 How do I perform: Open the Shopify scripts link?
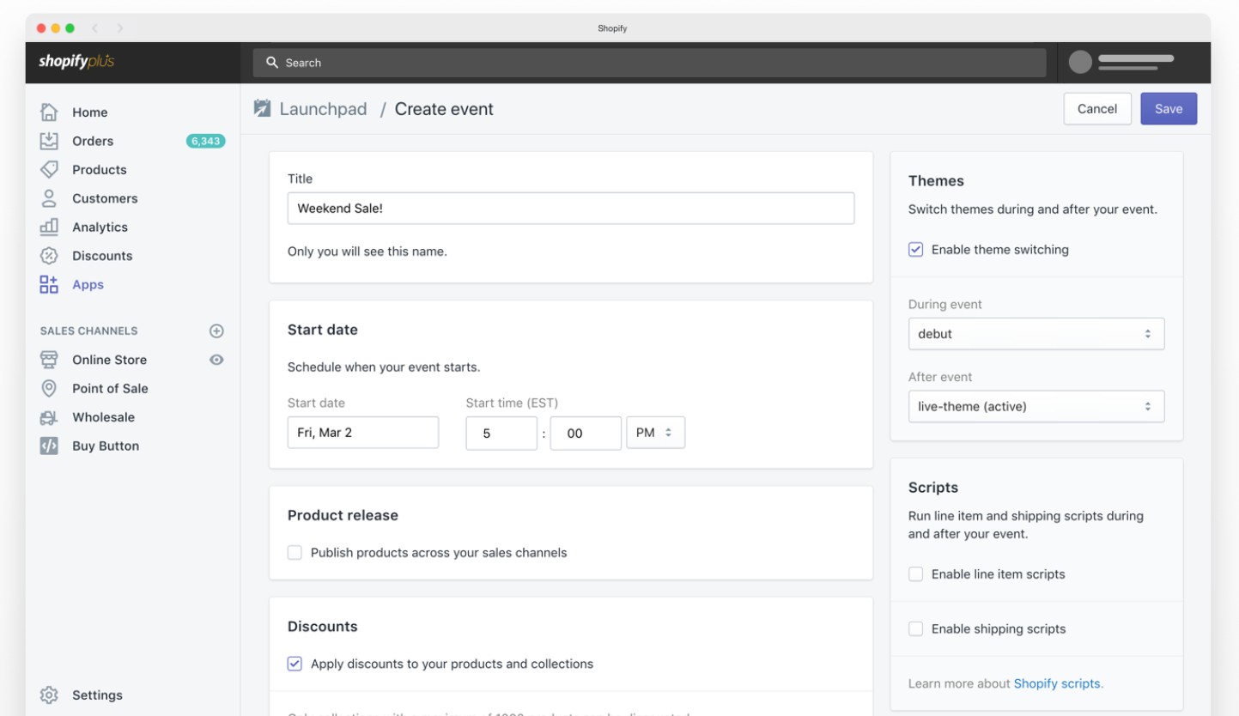click(1056, 684)
